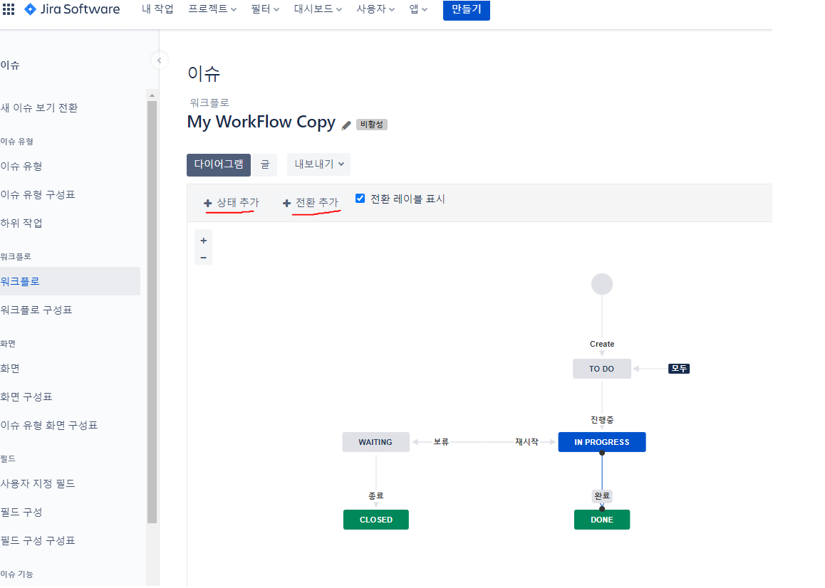Click the 만들기 create button
Screen dimensions: 825x588
(x=467, y=9)
